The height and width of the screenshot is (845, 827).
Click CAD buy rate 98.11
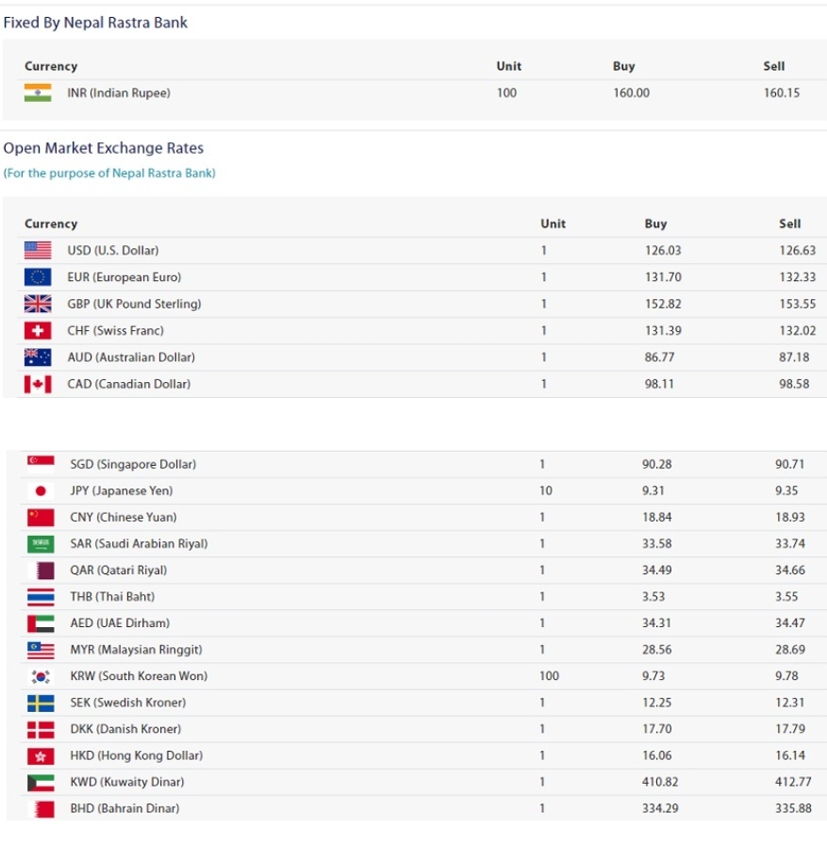coord(659,384)
